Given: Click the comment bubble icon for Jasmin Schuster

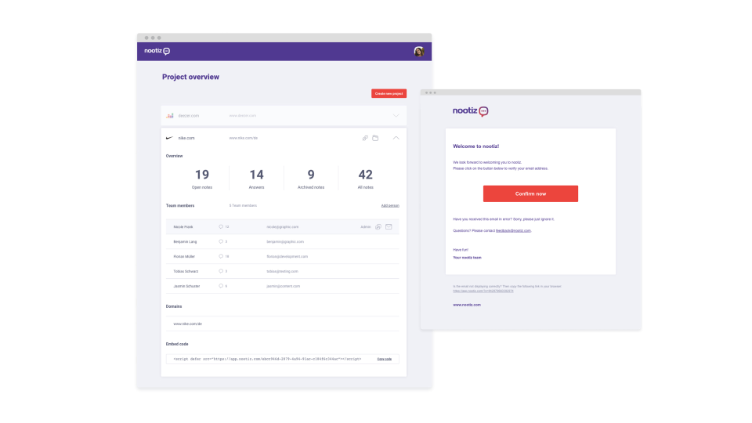Looking at the screenshot, I should (x=221, y=287).
